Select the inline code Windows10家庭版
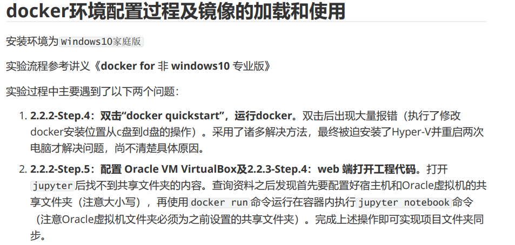Screen dimensions: 515x245 [x=101, y=42]
